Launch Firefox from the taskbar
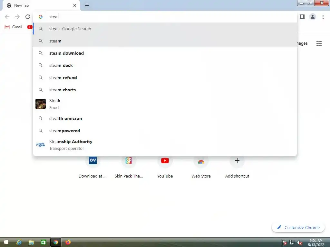The image size is (330, 247). pos(68,242)
